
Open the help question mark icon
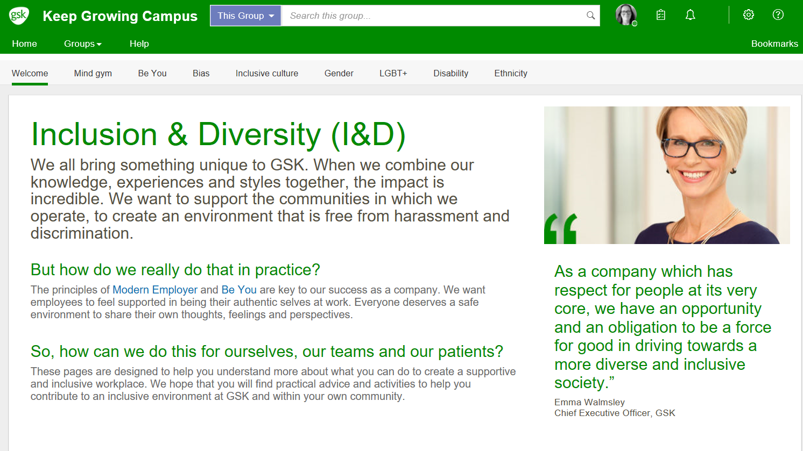point(778,15)
